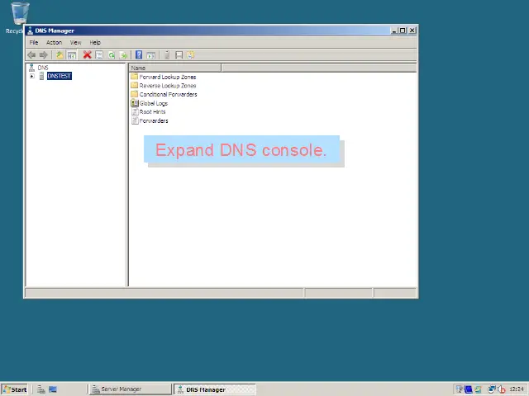Select the DNS root tree node
Image resolution: width=529 pixels, height=396 pixels.
[43, 68]
